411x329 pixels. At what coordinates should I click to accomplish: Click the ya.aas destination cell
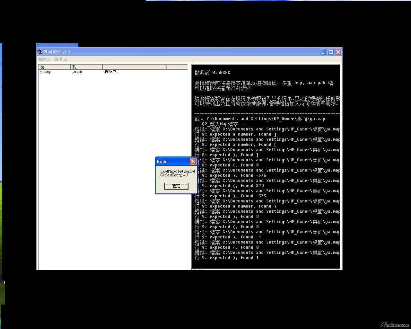pyautogui.click(x=77, y=72)
